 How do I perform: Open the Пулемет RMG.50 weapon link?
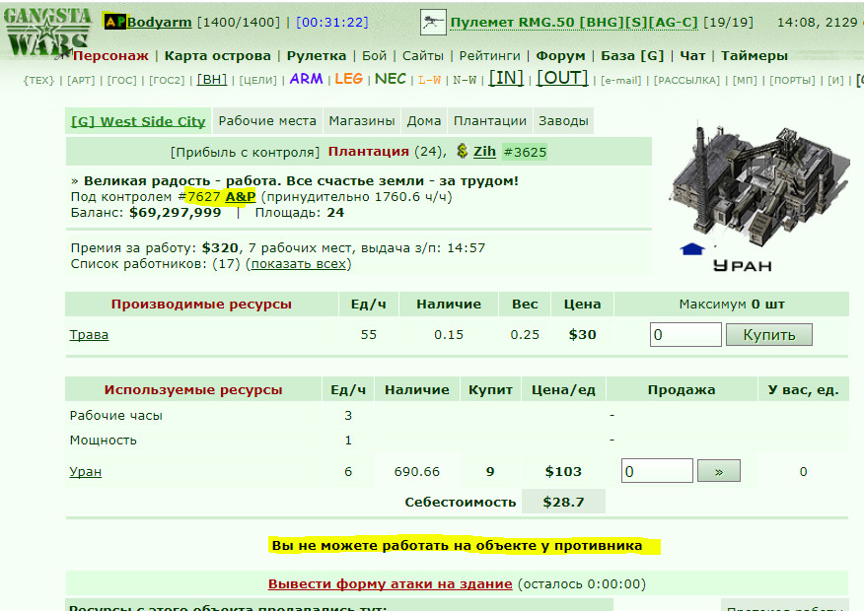574,22
